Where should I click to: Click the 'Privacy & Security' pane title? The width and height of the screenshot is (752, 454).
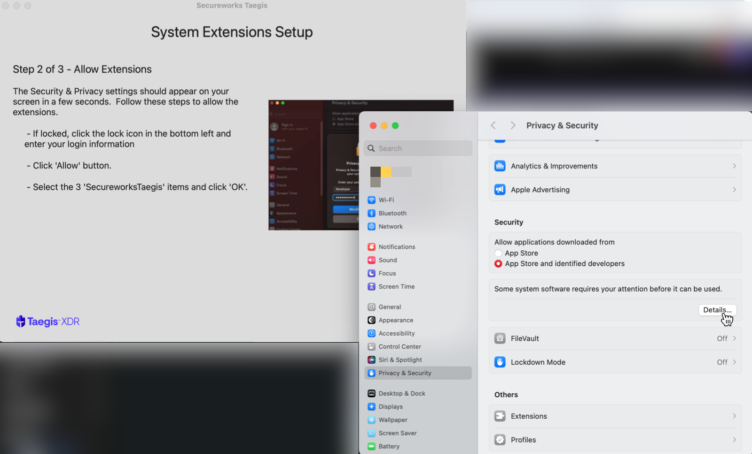(562, 125)
